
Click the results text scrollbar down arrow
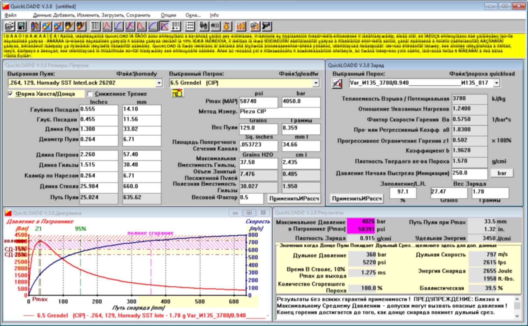pos(517,316)
